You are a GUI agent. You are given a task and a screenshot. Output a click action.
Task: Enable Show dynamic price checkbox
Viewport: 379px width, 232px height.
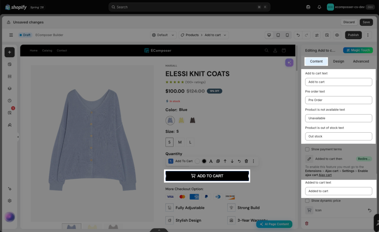coord(307,201)
